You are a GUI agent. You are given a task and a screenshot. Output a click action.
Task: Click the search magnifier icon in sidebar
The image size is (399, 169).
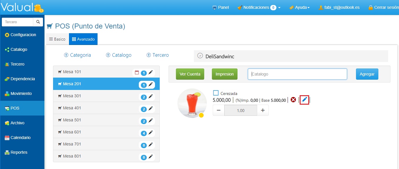pyautogui.click(x=38, y=22)
